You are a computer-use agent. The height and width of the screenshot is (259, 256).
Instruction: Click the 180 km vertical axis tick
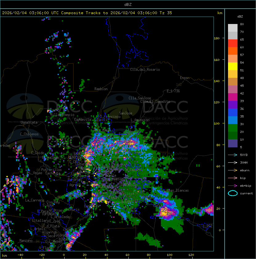[217, 38]
